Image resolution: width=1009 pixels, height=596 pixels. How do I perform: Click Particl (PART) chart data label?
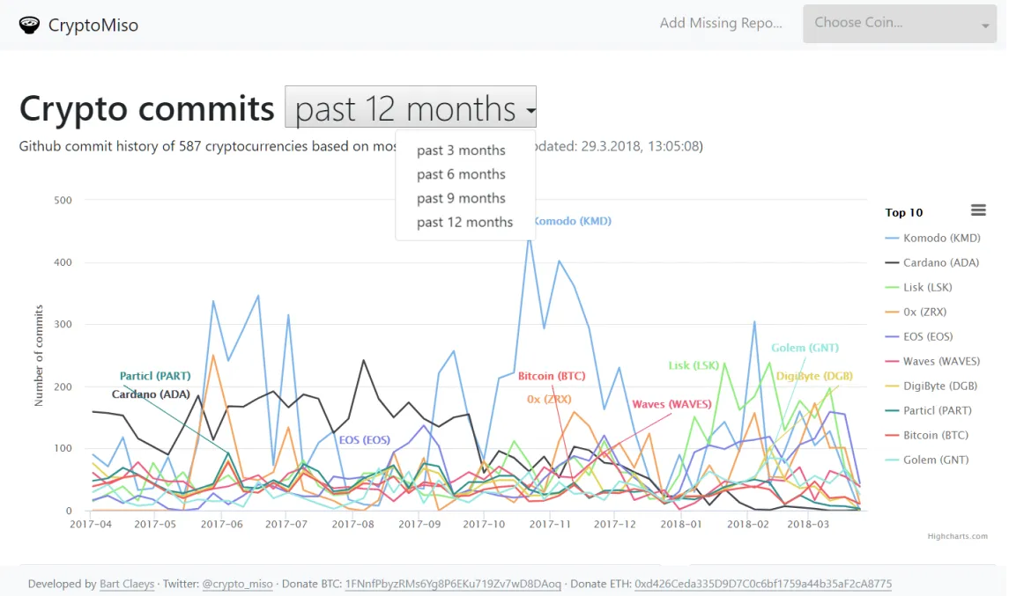coord(155,376)
